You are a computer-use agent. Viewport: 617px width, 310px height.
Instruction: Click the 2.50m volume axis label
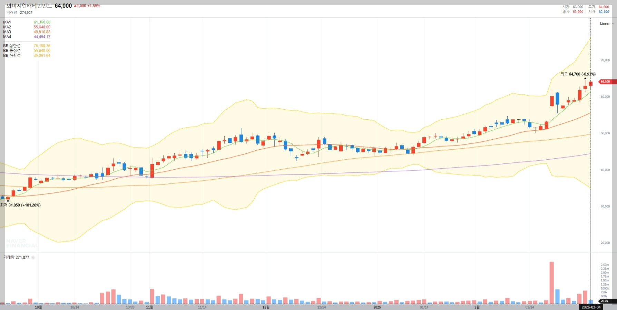(605, 265)
